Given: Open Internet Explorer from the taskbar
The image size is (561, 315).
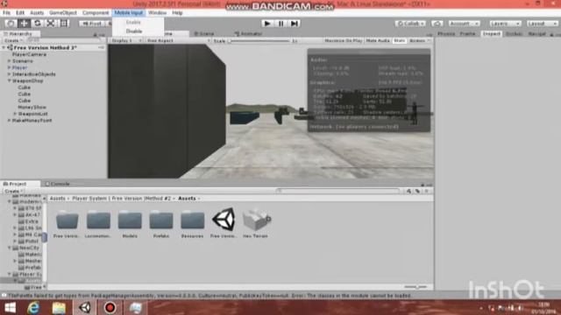Looking at the screenshot, I should pyautogui.click(x=33, y=307).
